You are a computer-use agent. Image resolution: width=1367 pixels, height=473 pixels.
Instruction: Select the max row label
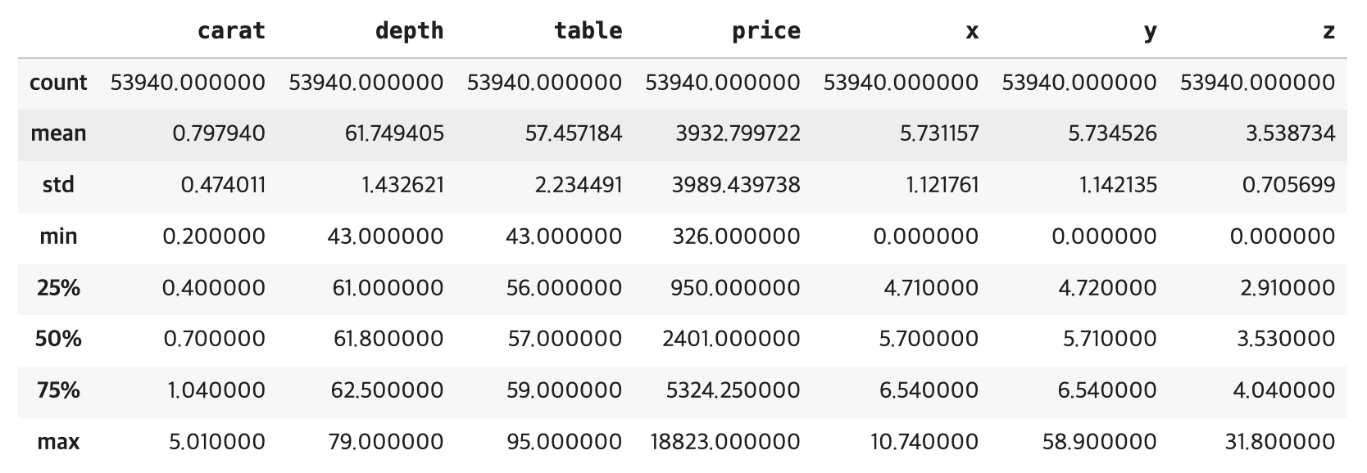pyautogui.click(x=58, y=442)
